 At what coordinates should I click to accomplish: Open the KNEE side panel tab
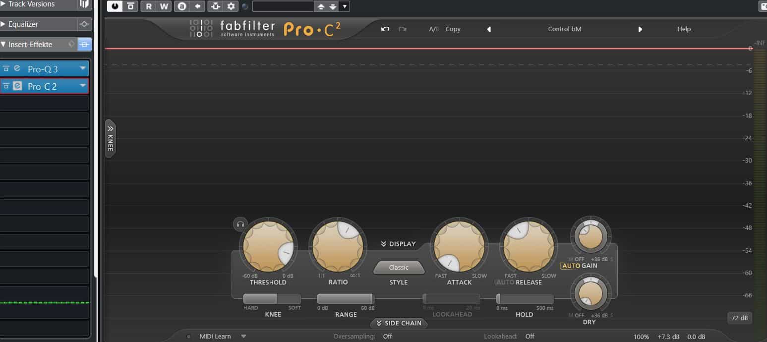(x=109, y=139)
